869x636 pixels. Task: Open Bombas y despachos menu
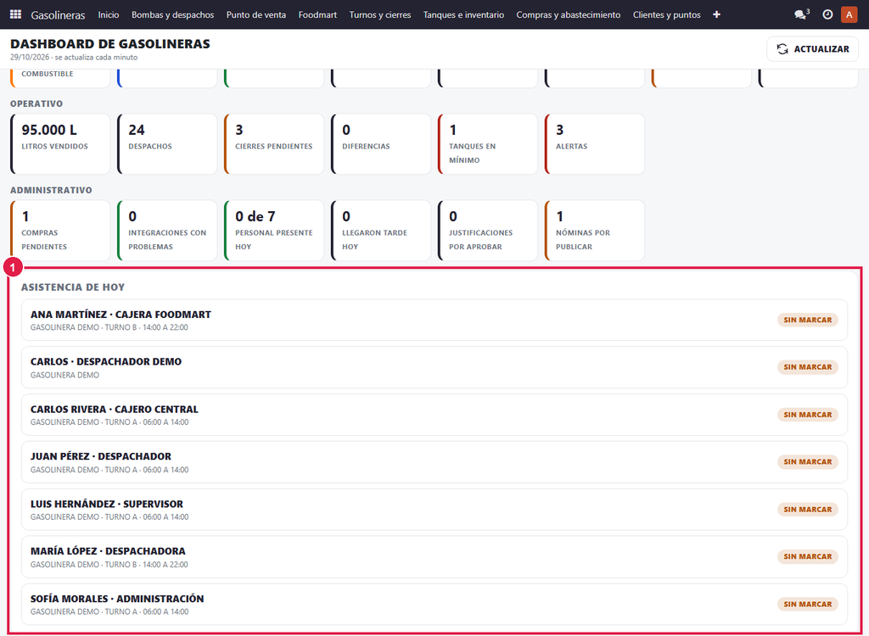tap(173, 15)
